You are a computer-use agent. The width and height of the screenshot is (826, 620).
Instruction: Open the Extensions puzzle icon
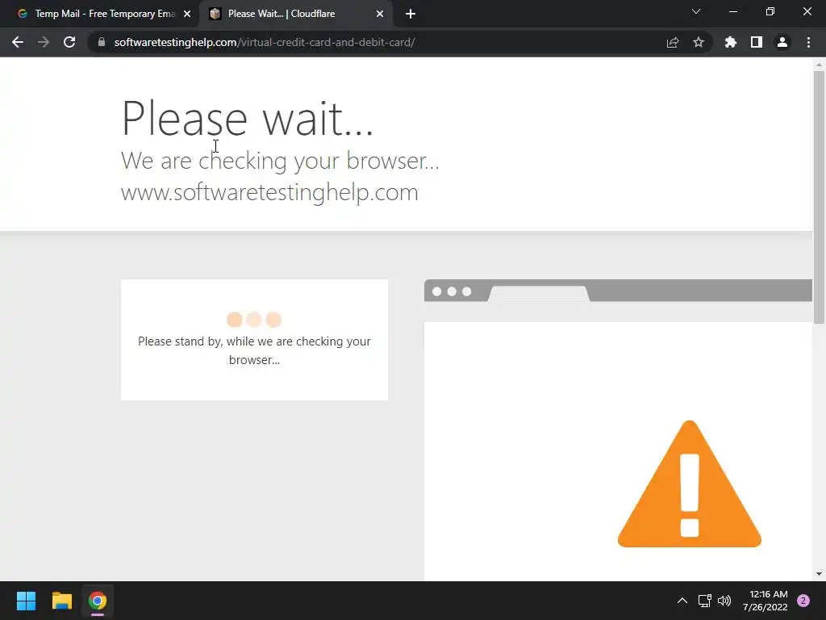(730, 42)
